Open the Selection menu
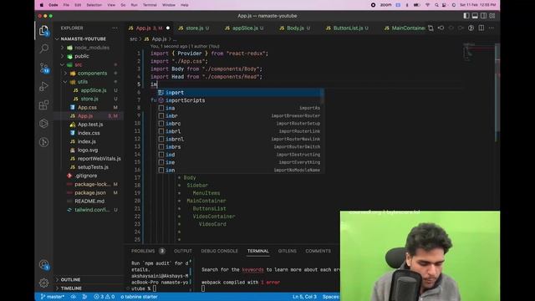This screenshot has width=535, height=301. pos(94,5)
